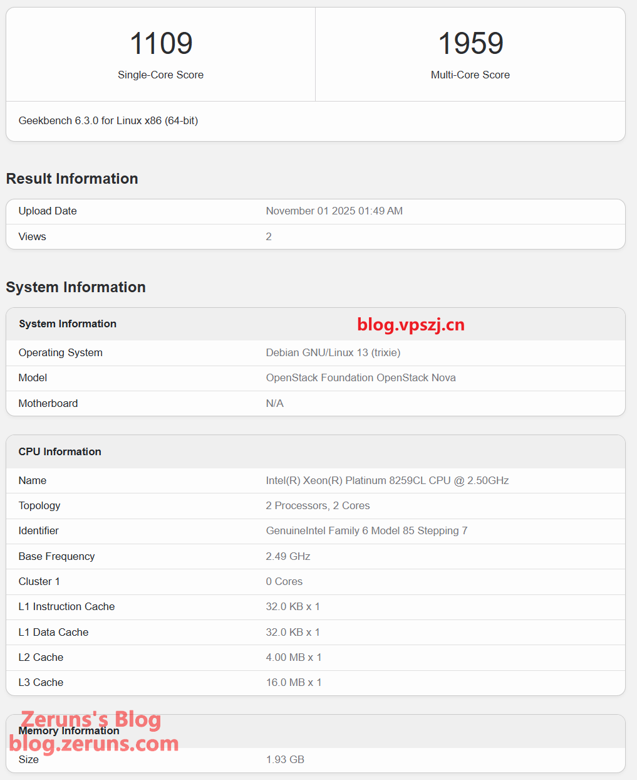The image size is (637, 780).
Task: Click the L3 Cache 16.0 MB value
Action: [x=293, y=682]
